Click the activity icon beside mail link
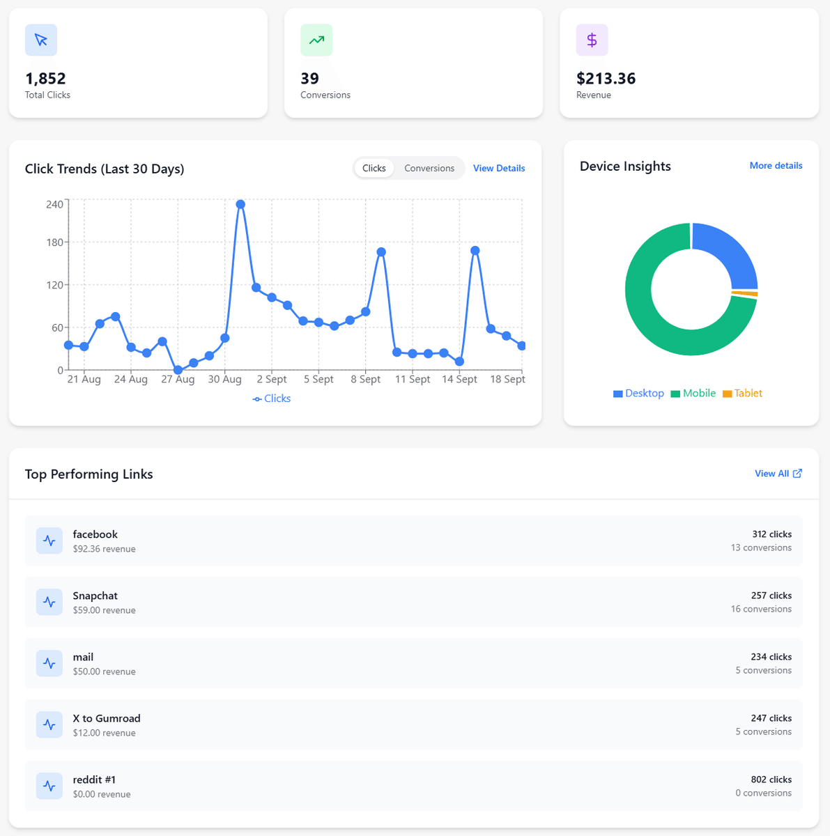The width and height of the screenshot is (830, 836). (49, 663)
